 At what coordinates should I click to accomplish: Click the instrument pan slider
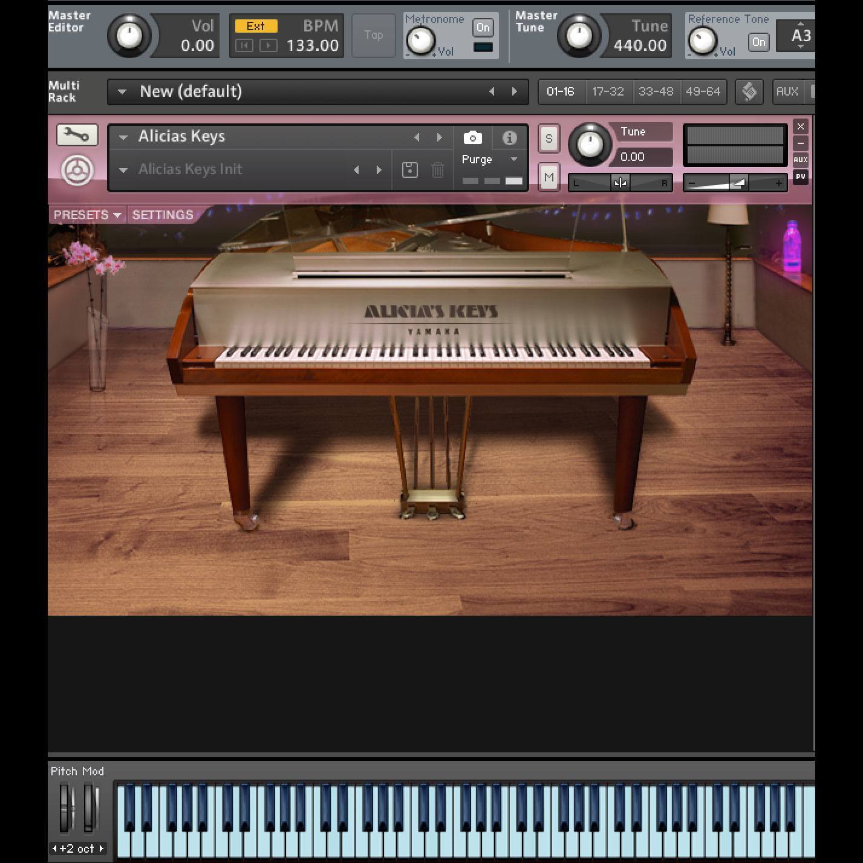coord(620,183)
